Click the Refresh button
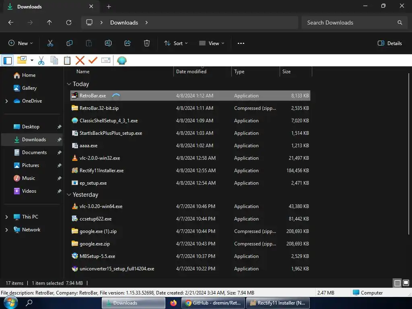Viewport: 412px width, 309px height. pos(68,23)
